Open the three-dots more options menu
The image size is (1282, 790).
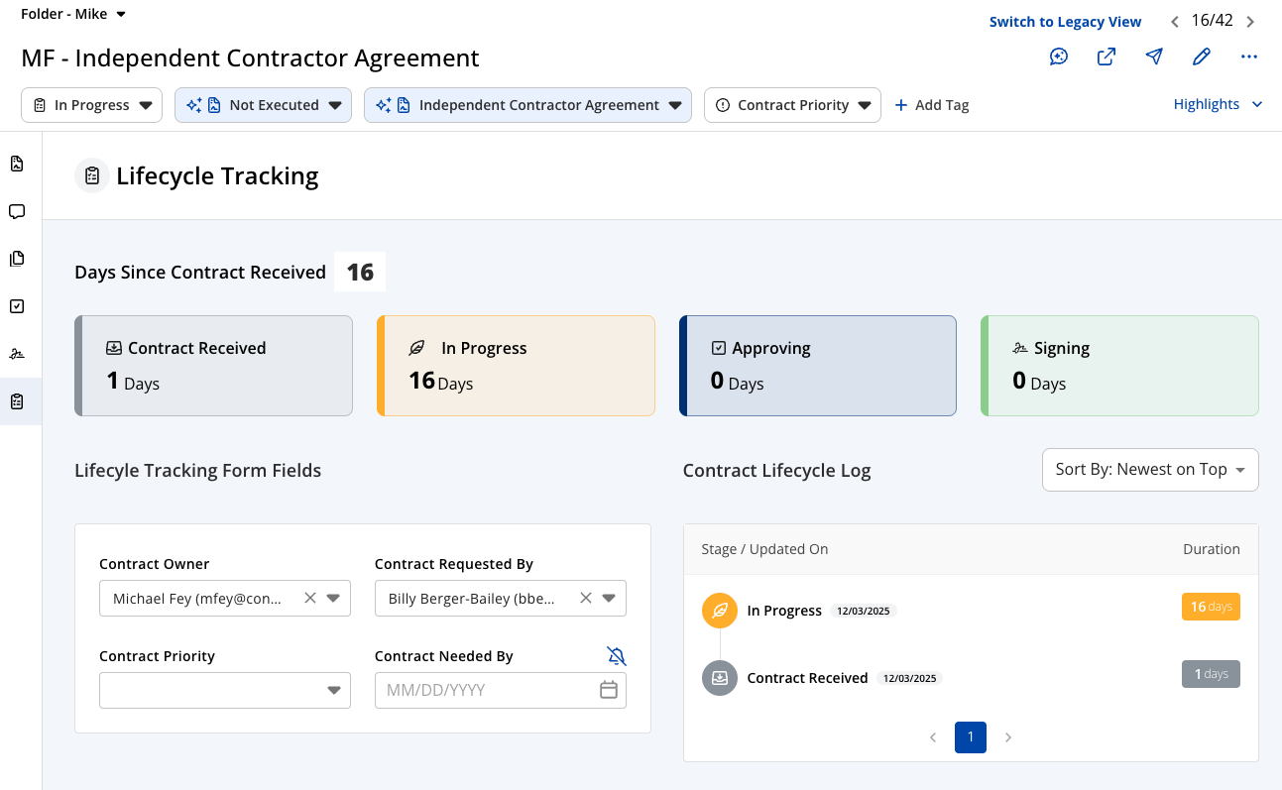[x=1249, y=56]
